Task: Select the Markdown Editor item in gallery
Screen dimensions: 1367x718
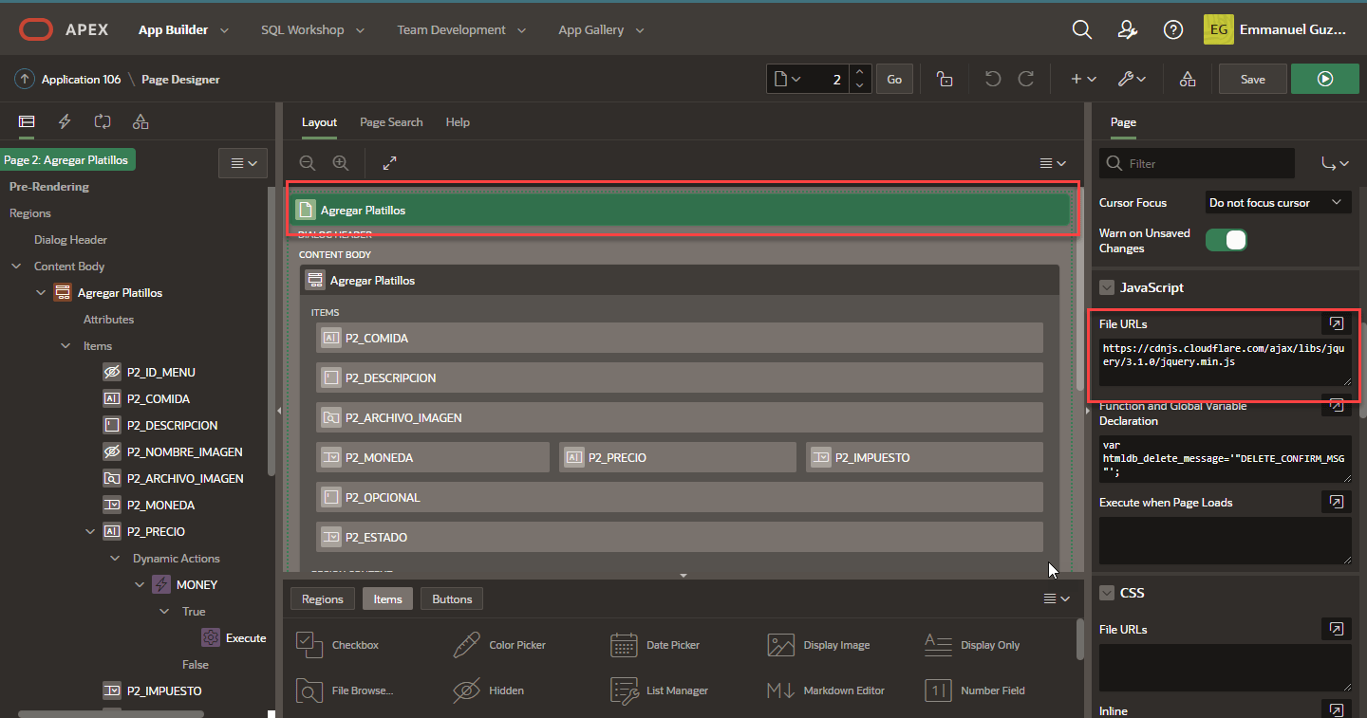Action: [825, 690]
